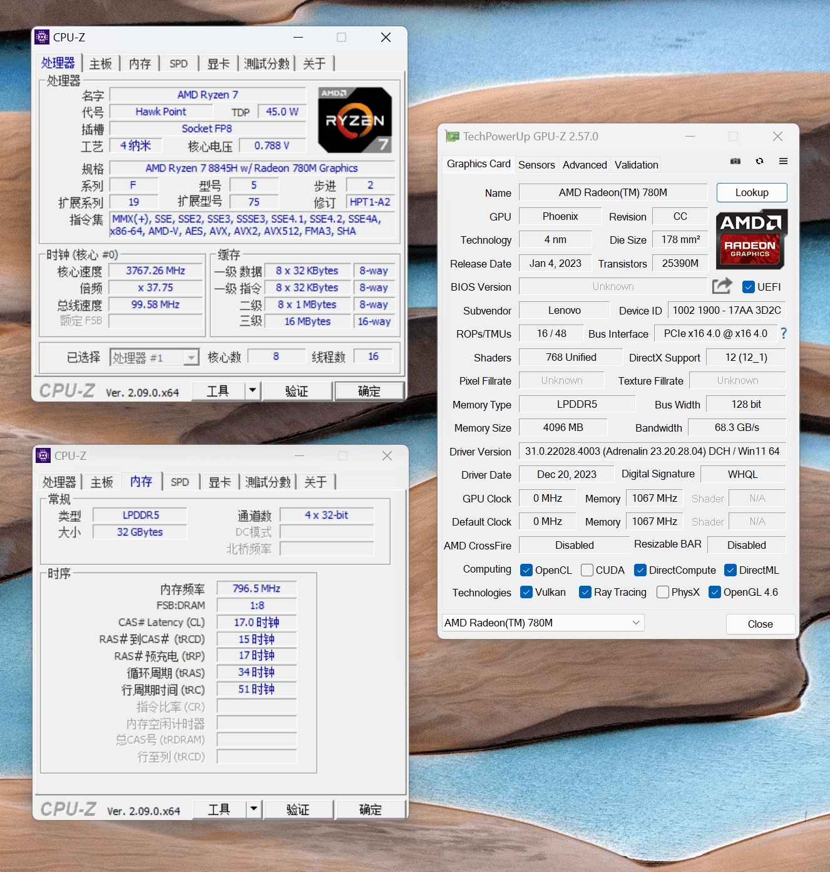This screenshot has width=830, height=872.
Task: Take a screenshot using the GPU-Z camera icon
Action: point(735,161)
